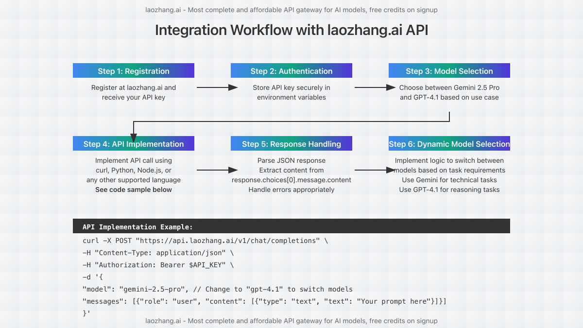Click the Step 3: Model Selection header box
This screenshot has width=583, height=328.
449,70
